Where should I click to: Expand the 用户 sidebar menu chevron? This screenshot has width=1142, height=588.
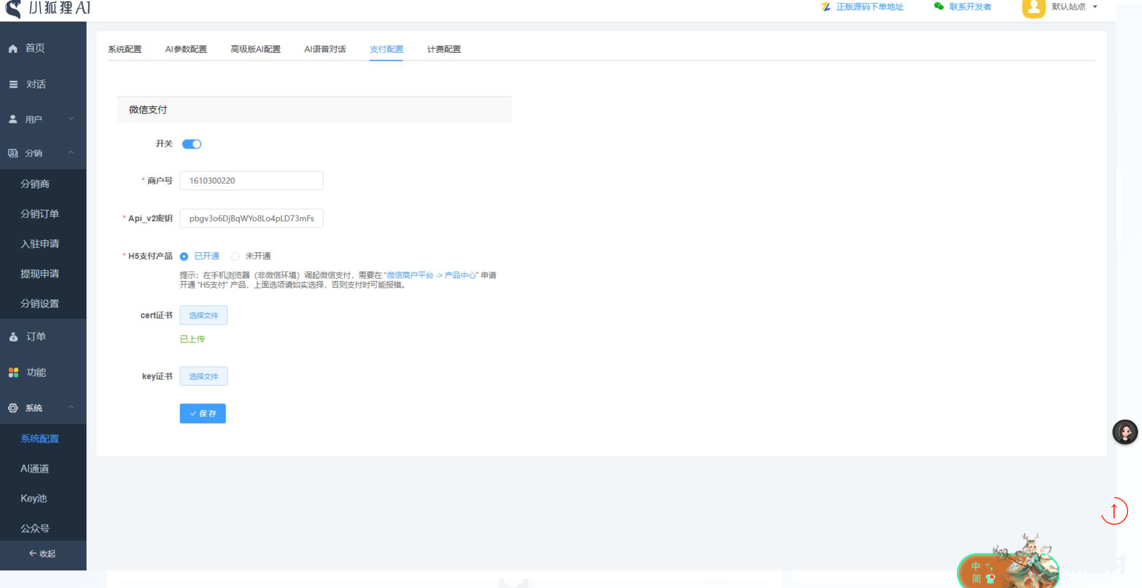click(71, 119)
